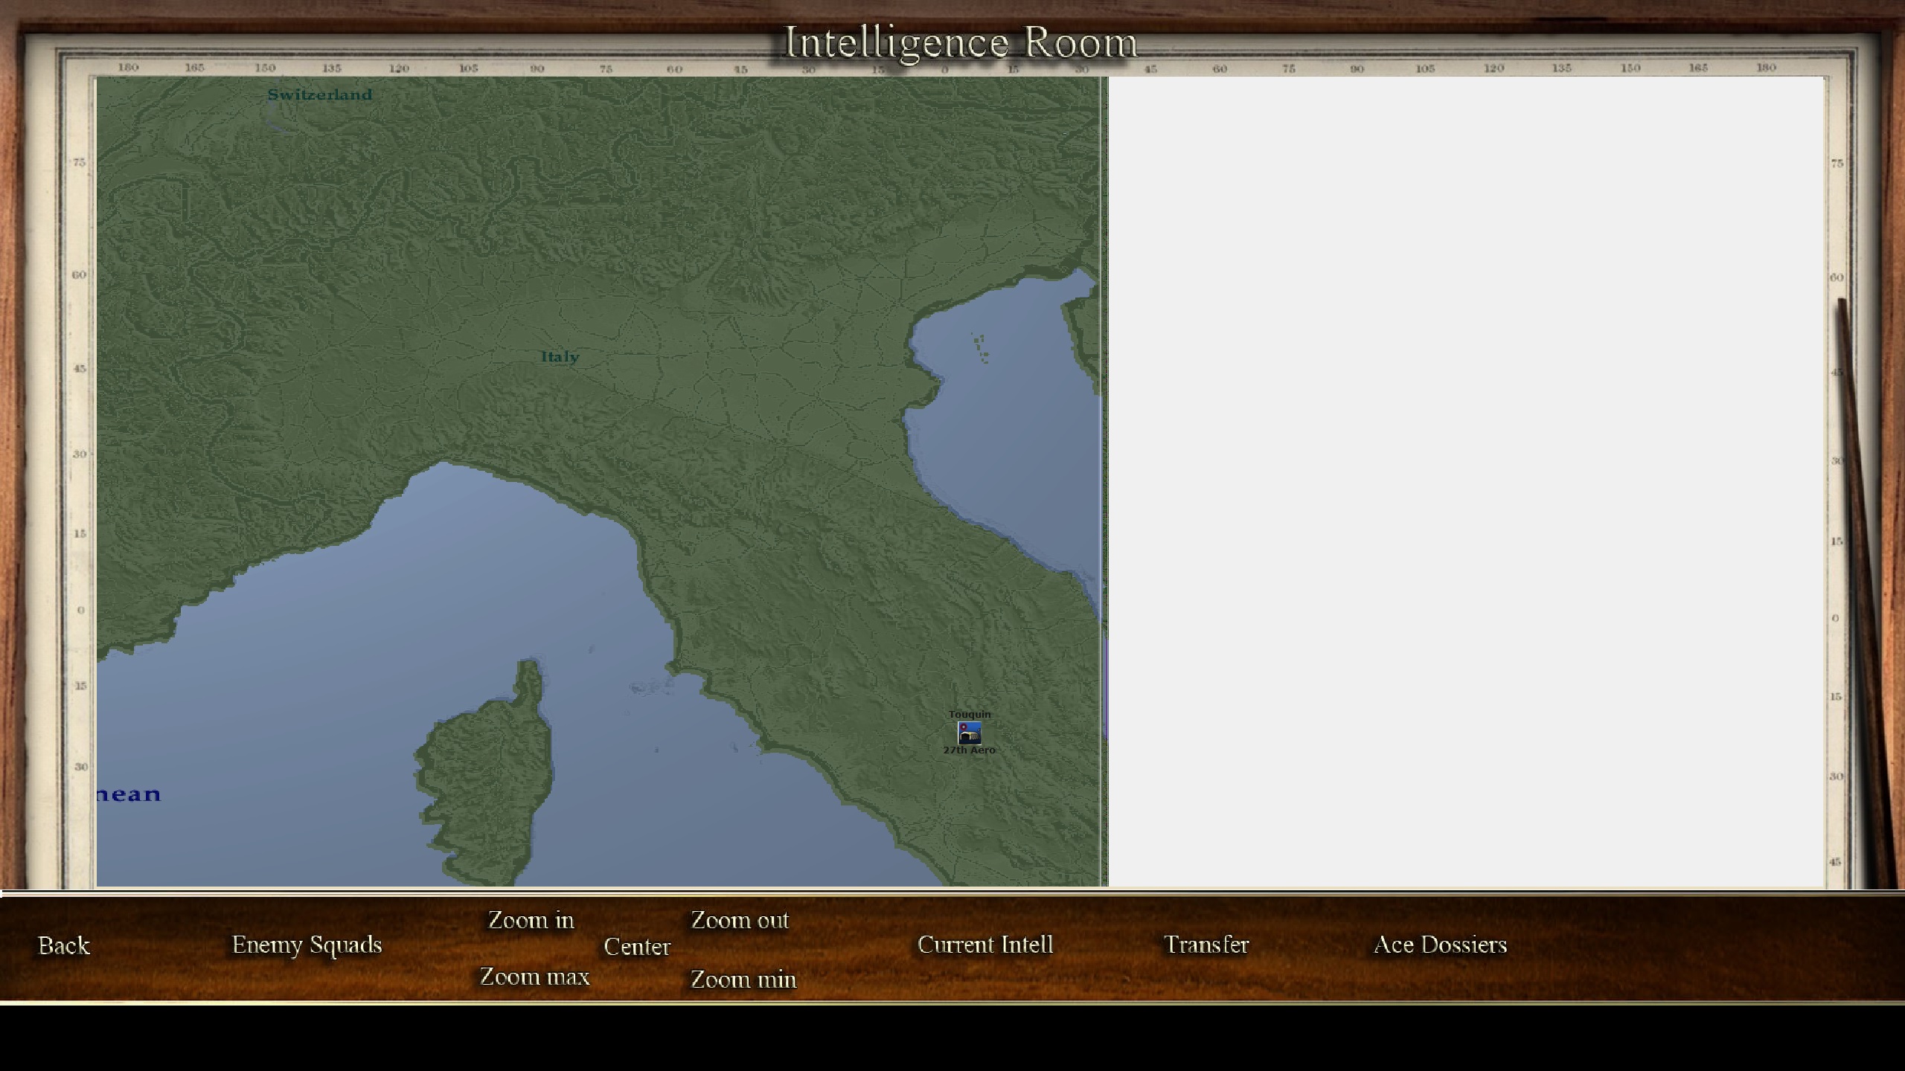This screenshot has width=1905, height=1071.
Task: Center the map view
Action: 637,947
